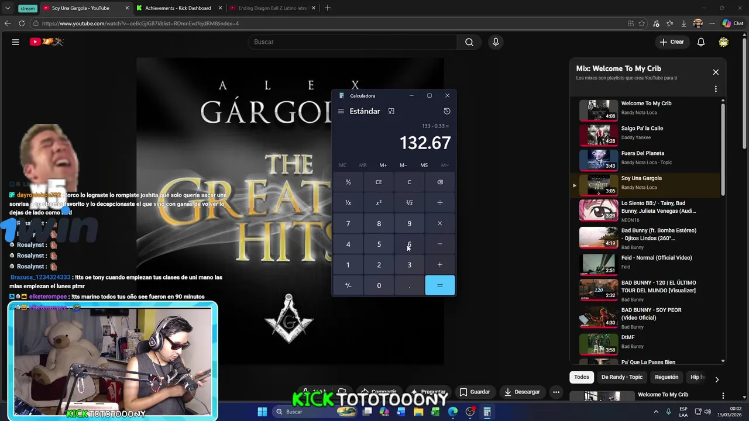Toggle calculator keep-on-top mode icon
749x421 pixels.
391,111
